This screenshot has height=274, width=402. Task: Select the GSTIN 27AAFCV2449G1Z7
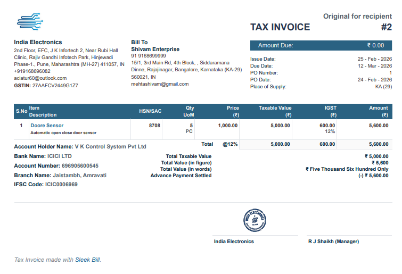click(x=46, y=86)
